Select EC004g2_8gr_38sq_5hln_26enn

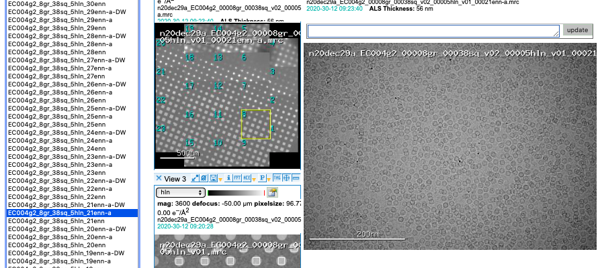tap(72, 100)
